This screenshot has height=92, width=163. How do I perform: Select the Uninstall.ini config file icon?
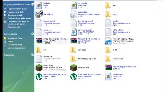click(74, 14)
